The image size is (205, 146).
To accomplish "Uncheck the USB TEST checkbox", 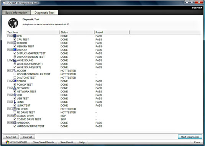I will pyautogui.click(x=15, y=98).
